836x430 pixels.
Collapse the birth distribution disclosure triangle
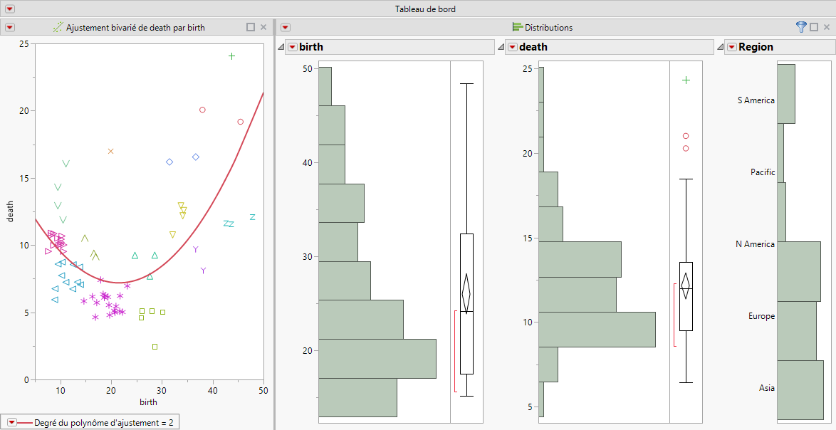[281, 48]
